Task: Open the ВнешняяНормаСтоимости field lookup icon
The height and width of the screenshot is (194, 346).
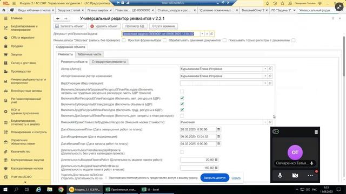Action: [270, 122]
